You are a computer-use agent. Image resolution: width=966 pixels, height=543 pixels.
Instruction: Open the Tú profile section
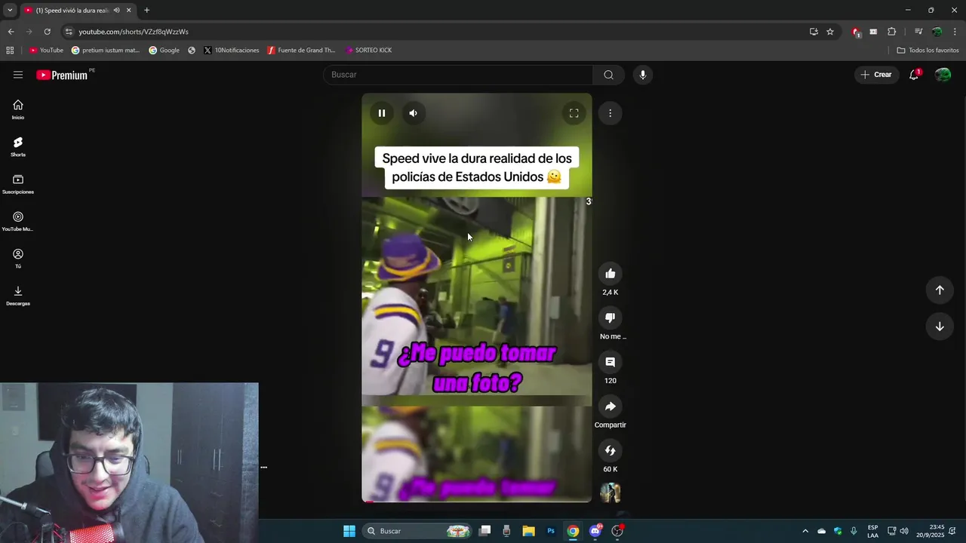[x=18, y=259]
